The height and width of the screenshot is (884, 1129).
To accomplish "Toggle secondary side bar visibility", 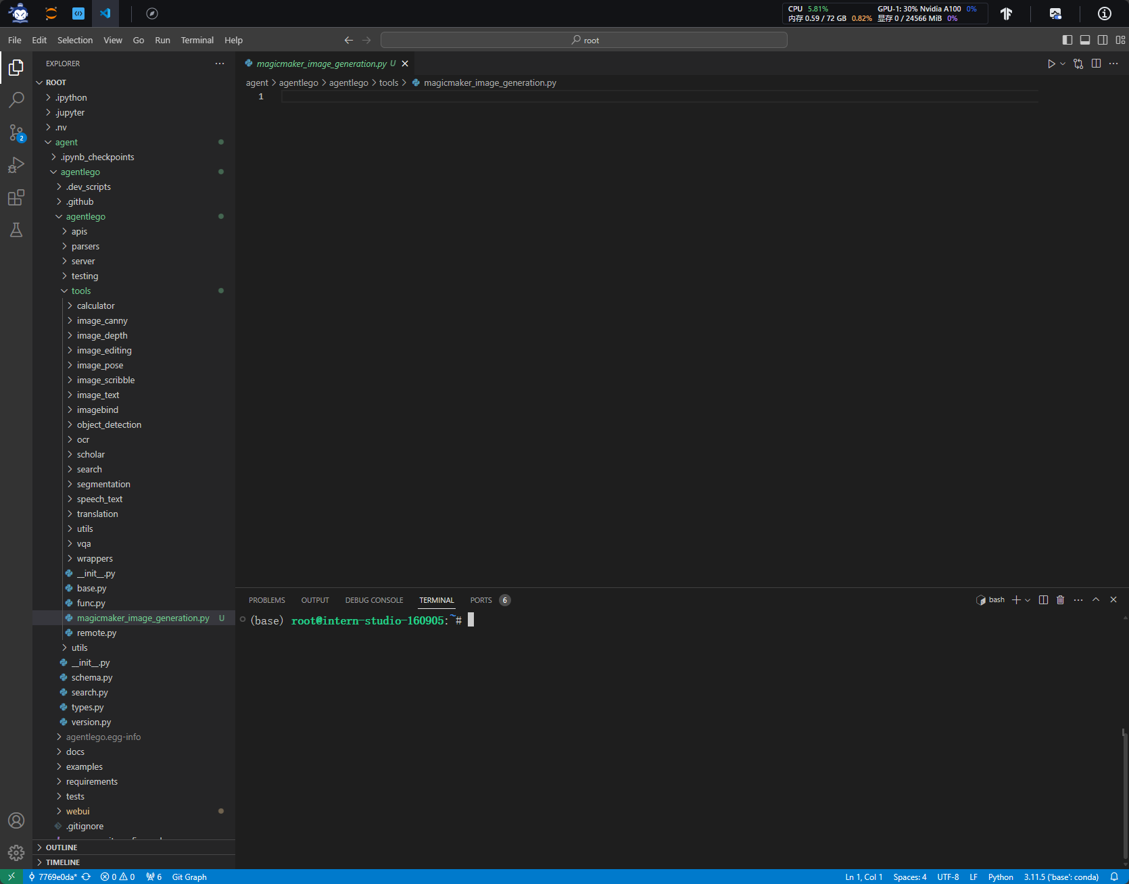I will pos(1103,41).
